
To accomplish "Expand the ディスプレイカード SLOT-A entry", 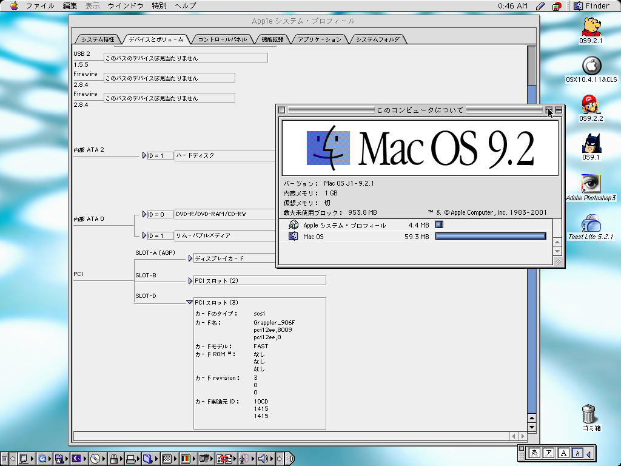I will [x=190, y=258].
